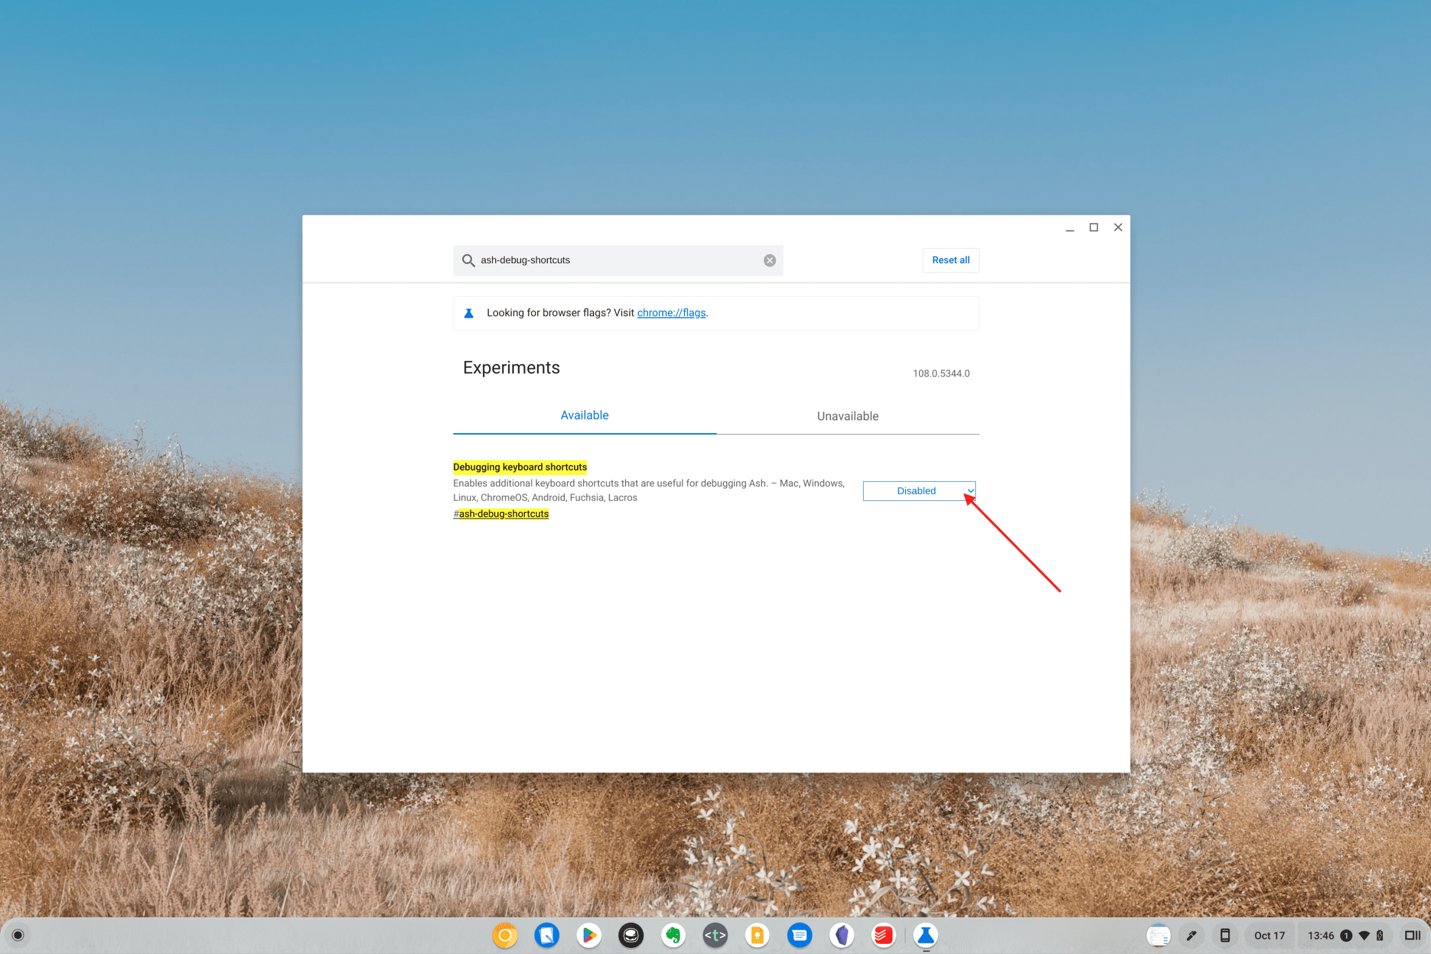Open the Play Store from the shelf
This screenshot has width=1431, height=954.
589,935
